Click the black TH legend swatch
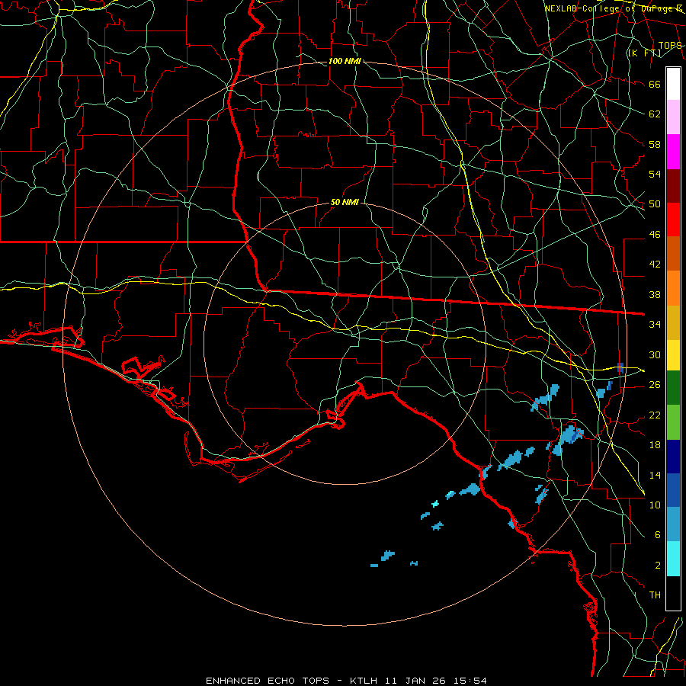The height and width of the screenshot is (686, 686). tap(673, 593)
